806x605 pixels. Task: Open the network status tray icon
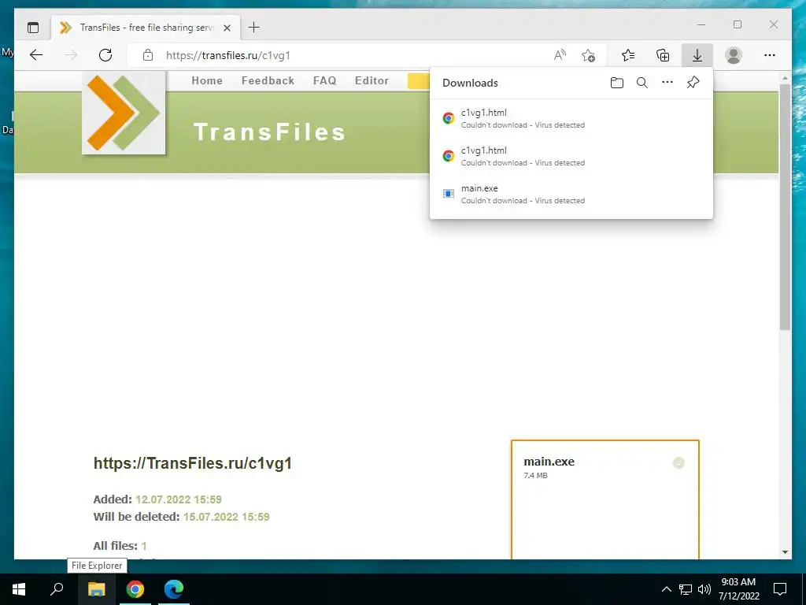tap(686, 589)
